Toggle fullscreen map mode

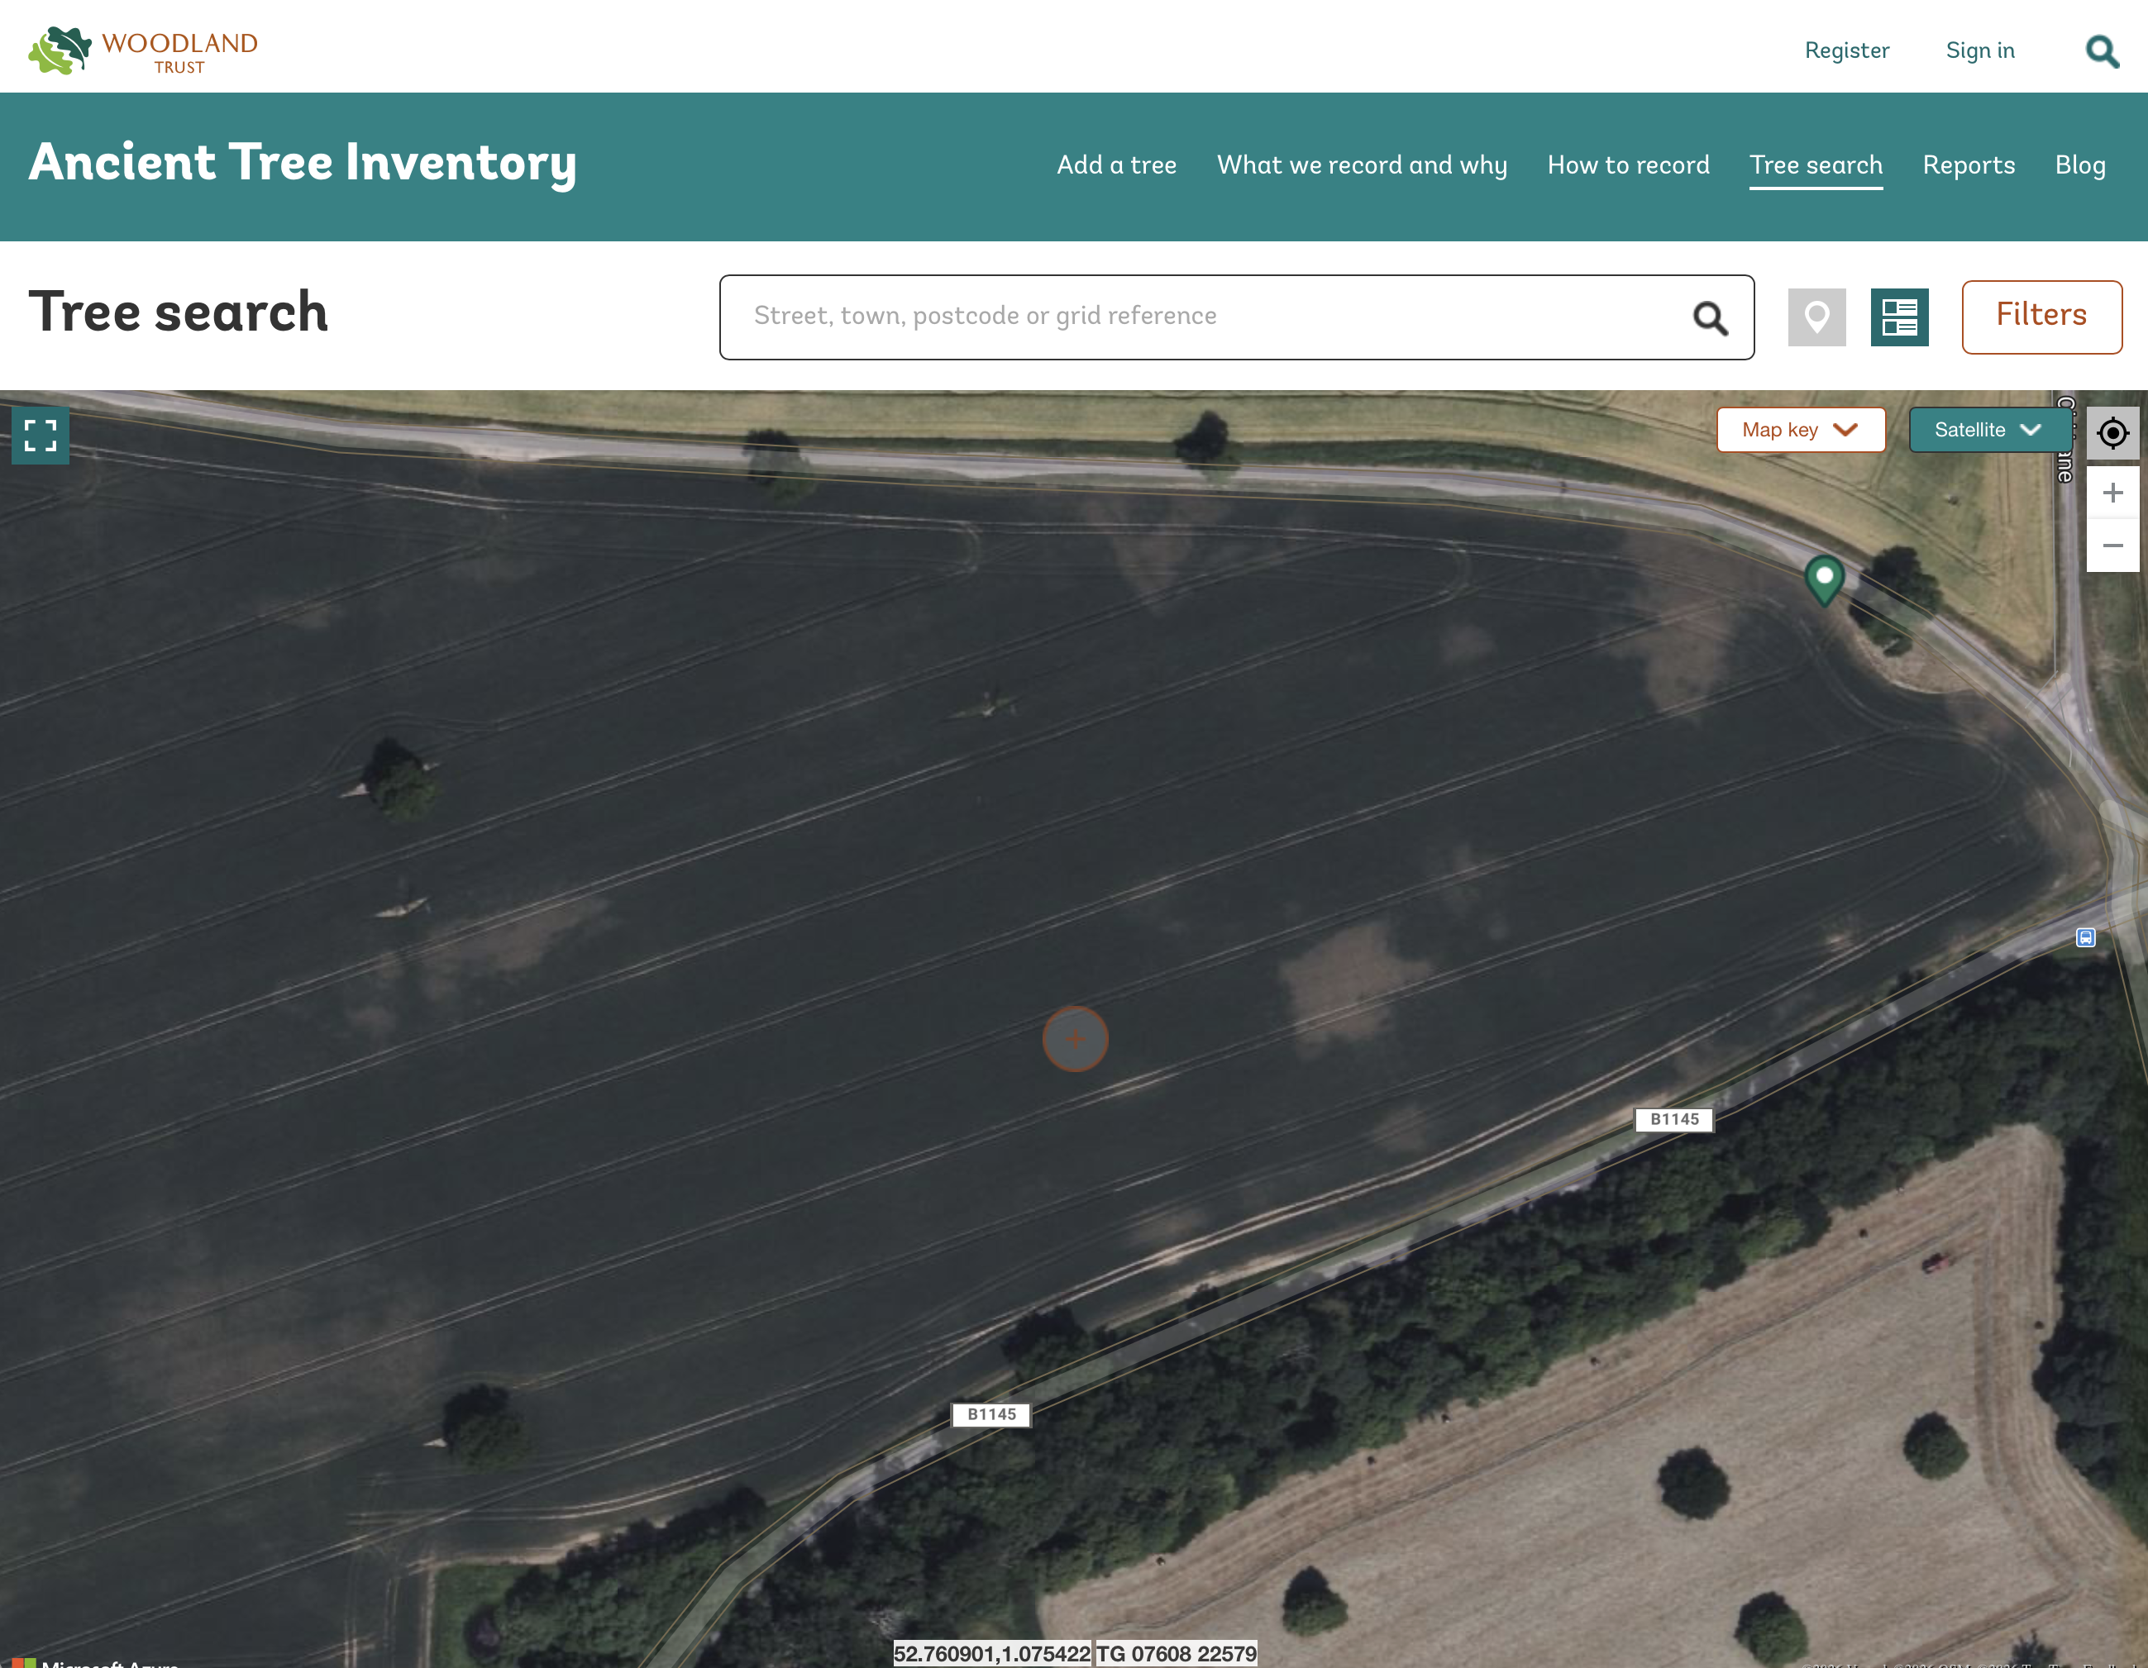tap(41, 435)
